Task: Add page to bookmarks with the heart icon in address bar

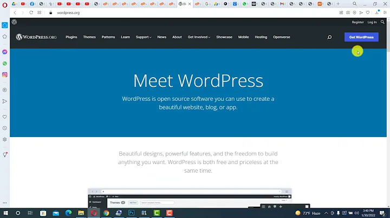Action: [368, 12]
